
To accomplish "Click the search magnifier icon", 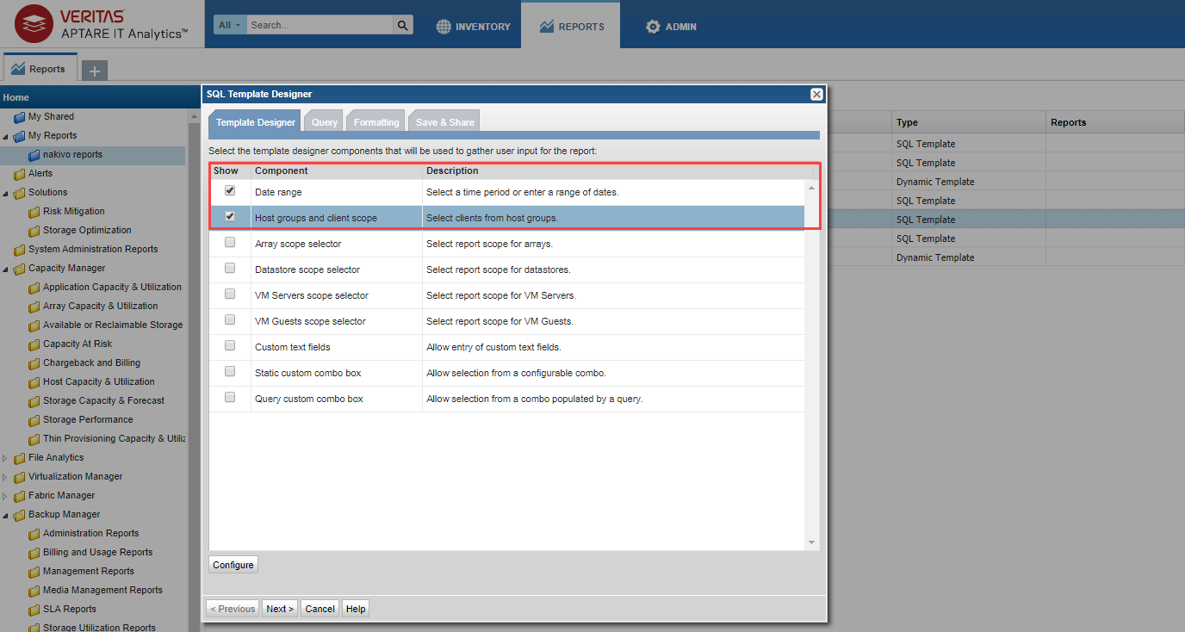I will (x=402, y=25).
